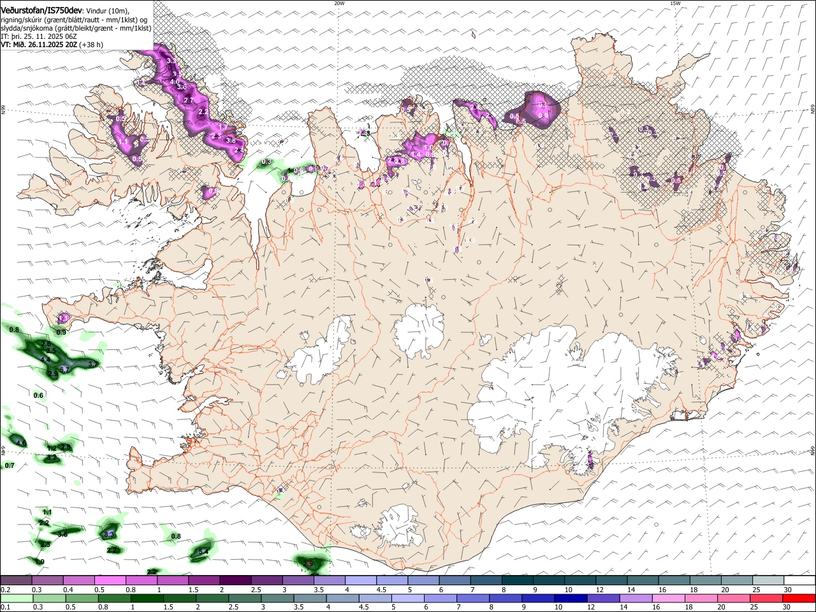Viewport: 816px width, 612px height.
Task: Pick the bright red 30 swatch in lower legend
Action: click(799, 598)
